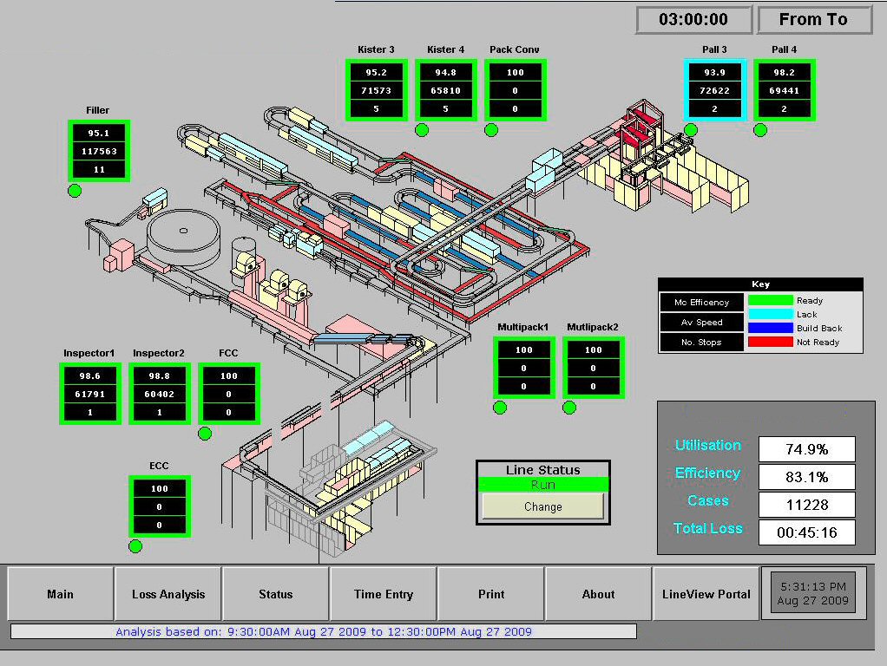Select the Pall 3 cyan-outlined panel
The image size is (887, 666).
tap(715, 90)
